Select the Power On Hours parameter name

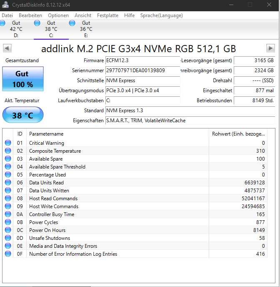pyautogui.click(x=47, y=230)
